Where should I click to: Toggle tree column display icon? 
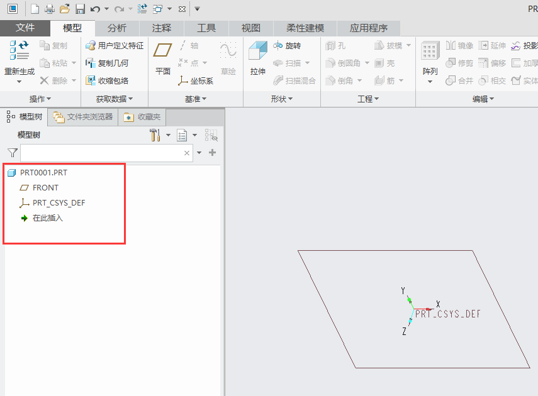[211, 135]
